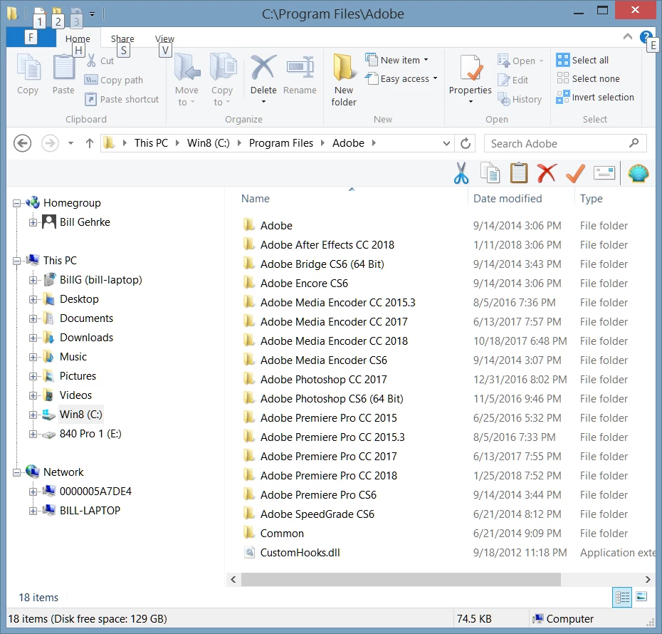
Task: Select the Adobe Premiere Pro CS6 folder
Action: tap(318, 495)
